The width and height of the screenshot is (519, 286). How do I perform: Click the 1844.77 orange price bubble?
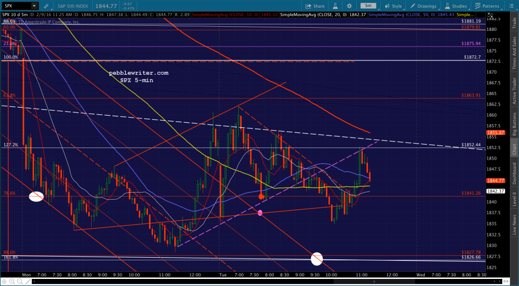(x=495, y=181)
